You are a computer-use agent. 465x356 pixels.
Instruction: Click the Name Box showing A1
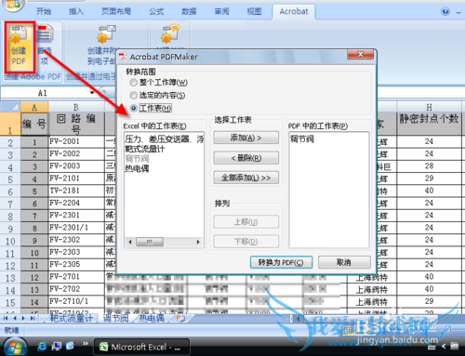(x=44, y=93)
